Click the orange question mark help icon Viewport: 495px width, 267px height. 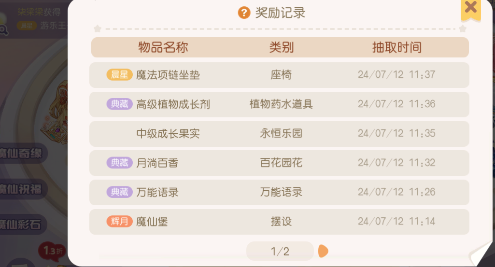point(244,13)
